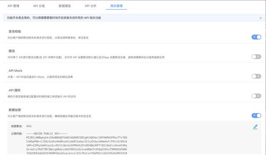Click the API Mock heading
This screenshot has height=155, width=266.
click(x=15, y=70)
